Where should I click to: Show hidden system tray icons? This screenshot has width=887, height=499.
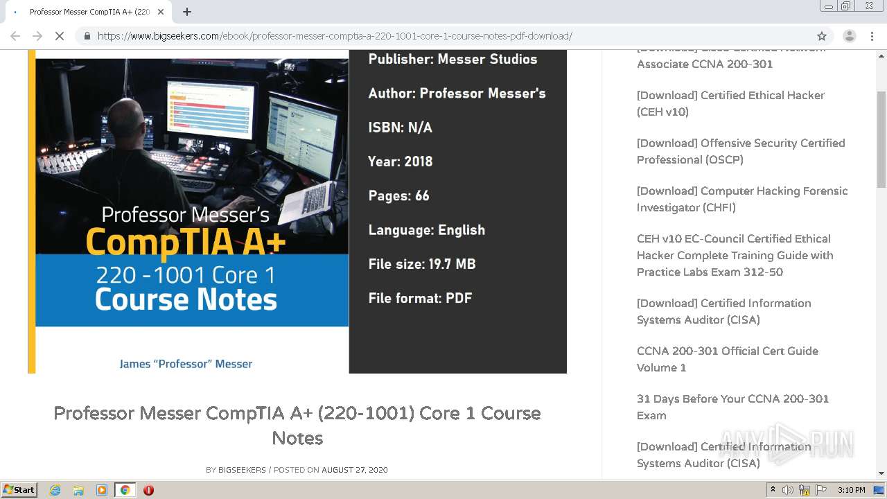click(x=773, y=490)
